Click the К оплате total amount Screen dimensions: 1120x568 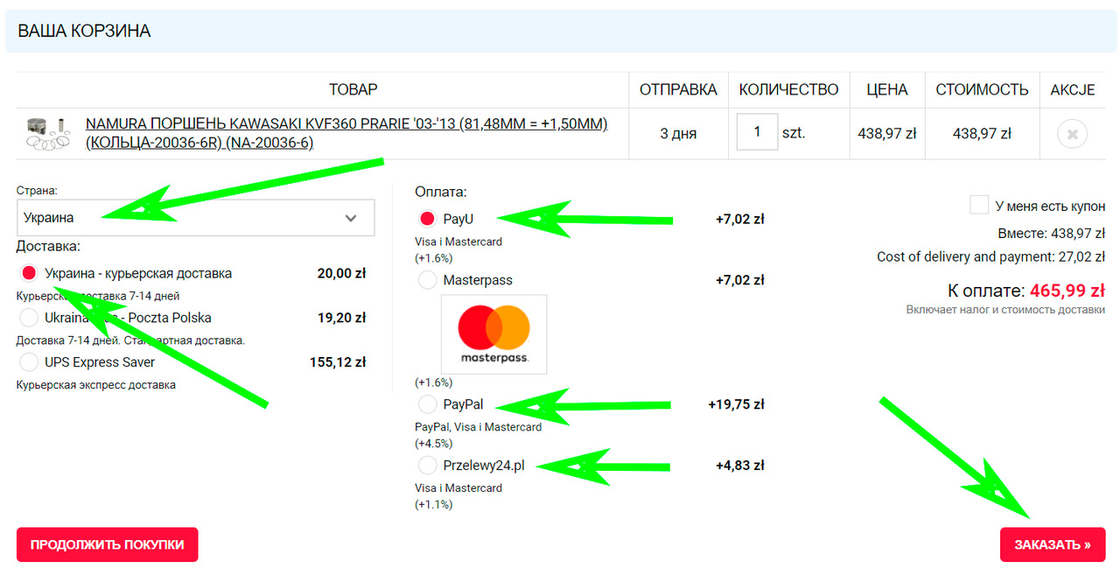click(1067, 291)
